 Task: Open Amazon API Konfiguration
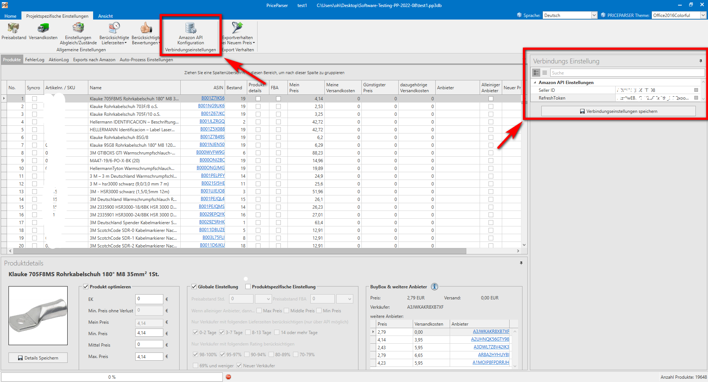191,34
